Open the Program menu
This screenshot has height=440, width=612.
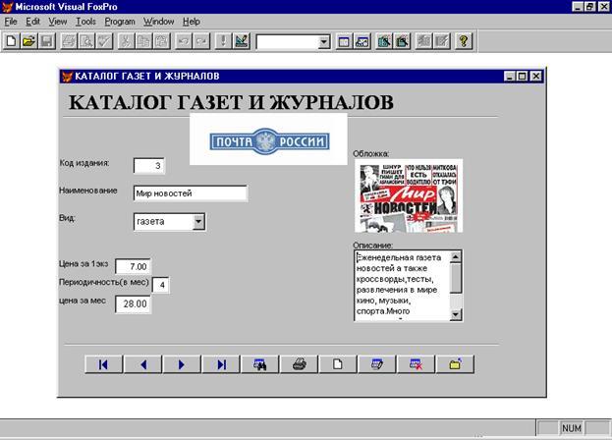(120, 21)
